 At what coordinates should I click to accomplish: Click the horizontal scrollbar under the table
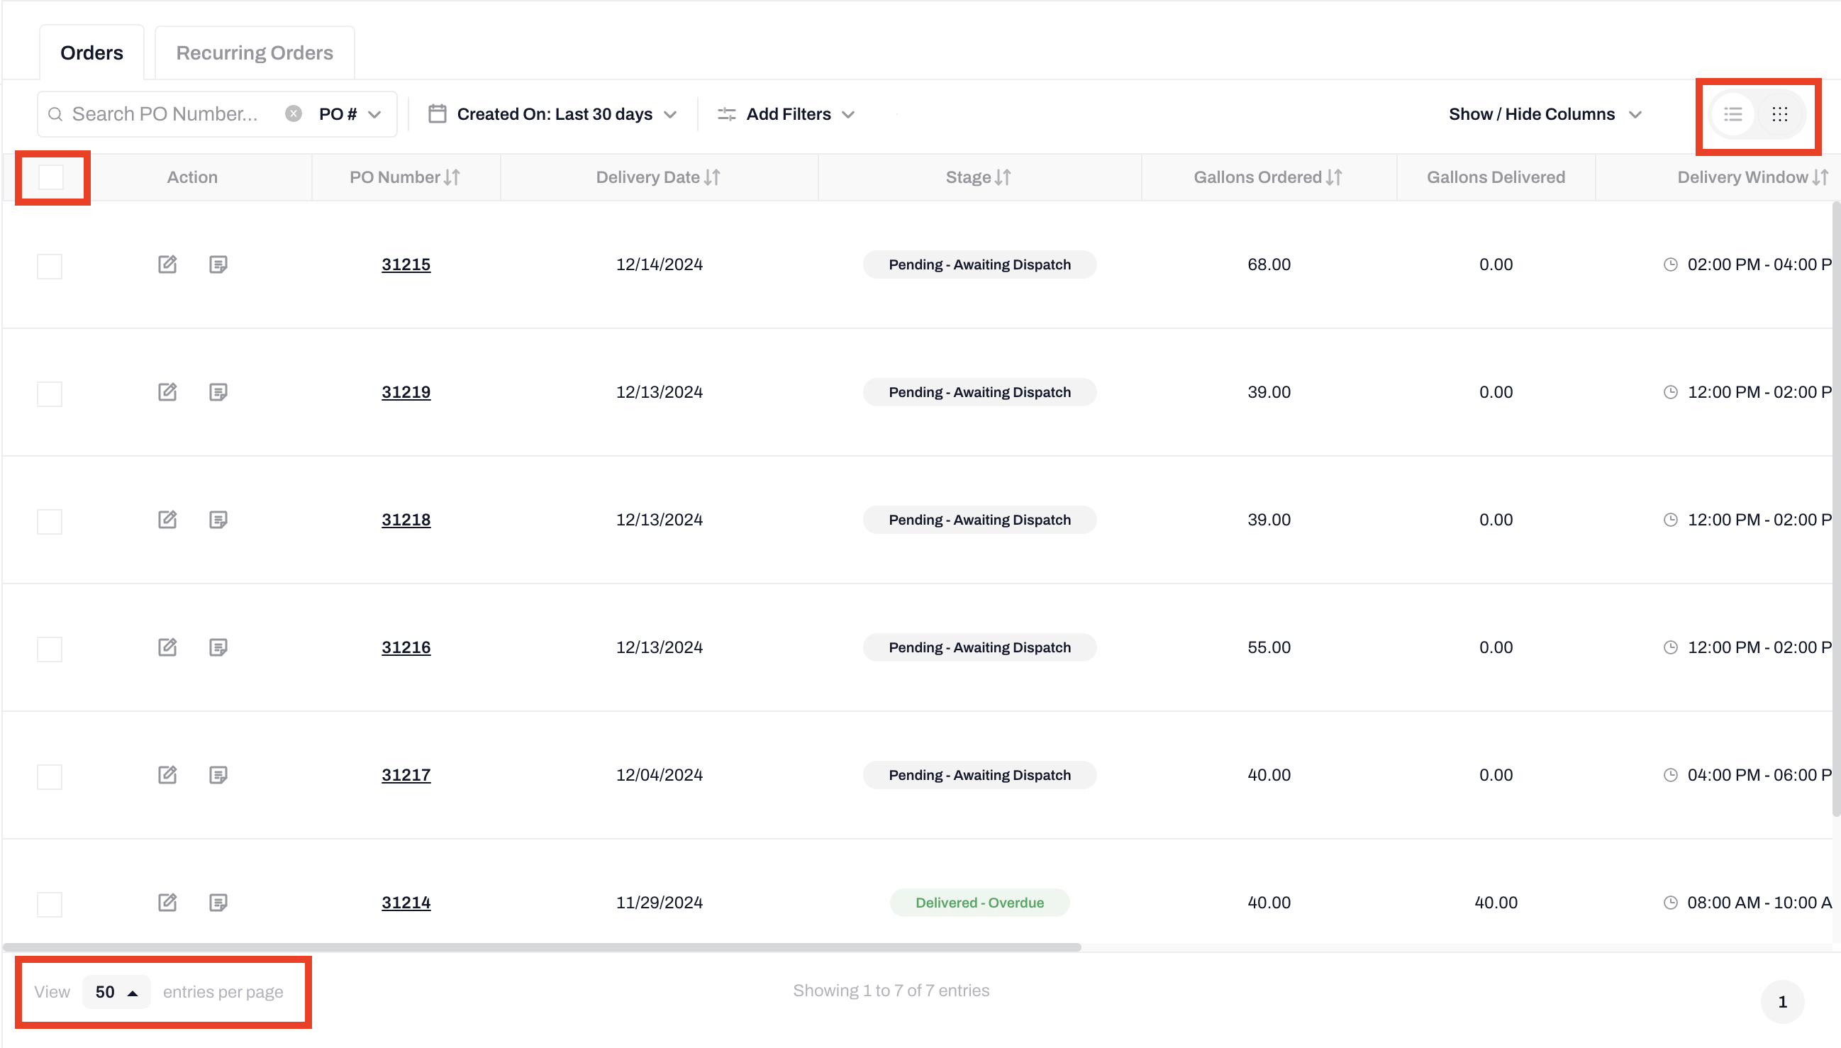tap(541, 947)
